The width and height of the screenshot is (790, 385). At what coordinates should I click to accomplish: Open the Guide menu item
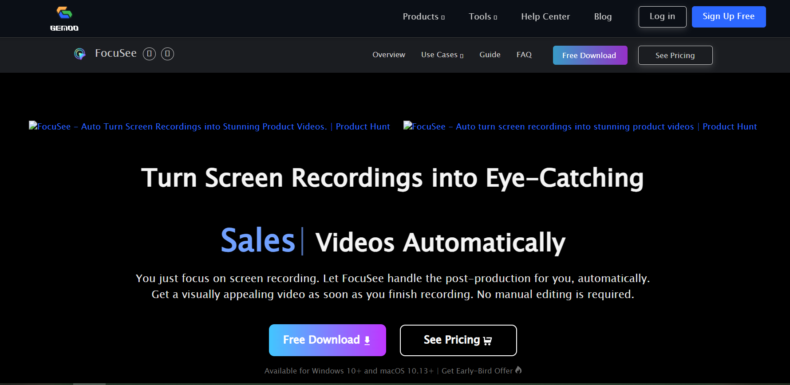(x=490, y=55)
